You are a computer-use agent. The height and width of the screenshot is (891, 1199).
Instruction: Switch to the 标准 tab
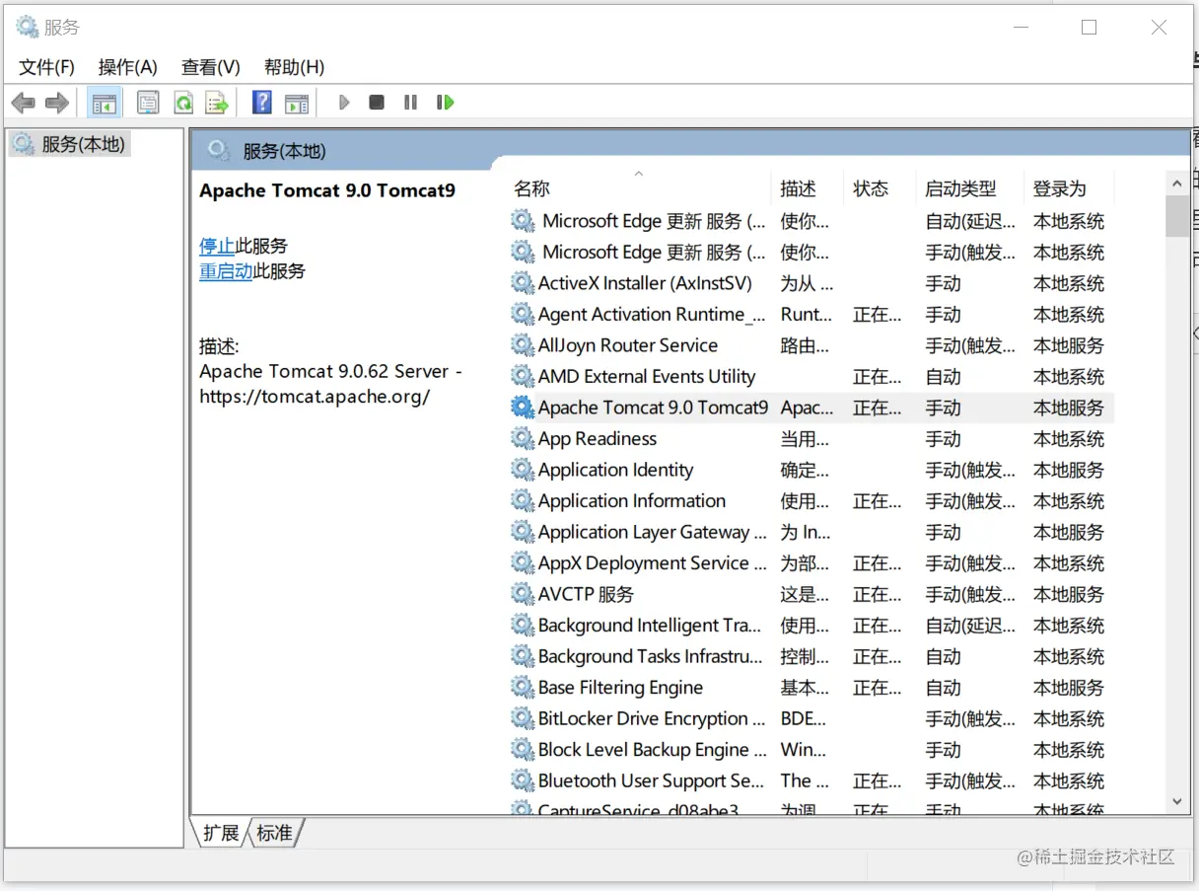(274, 833)
